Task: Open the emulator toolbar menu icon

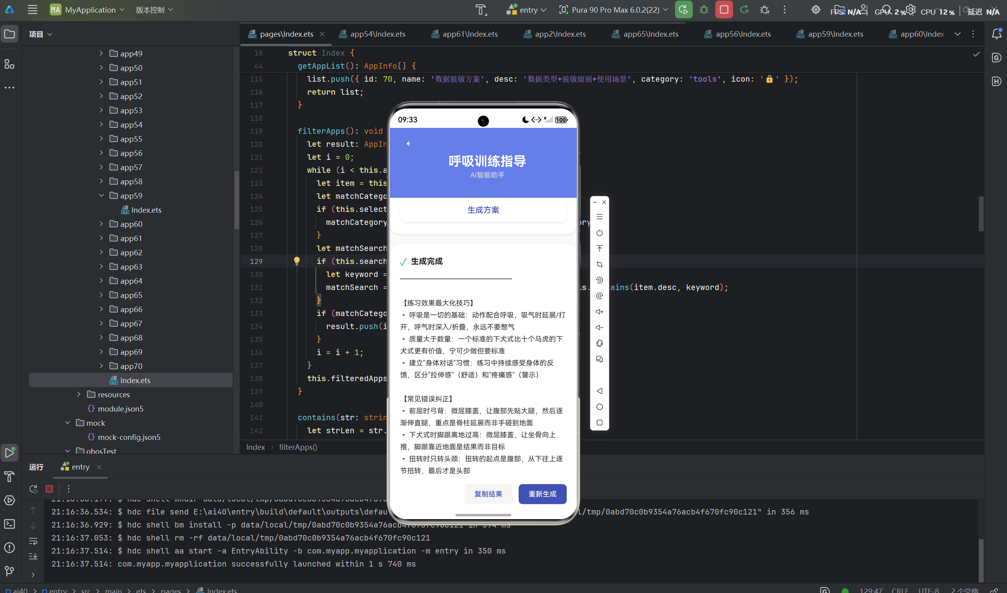Action: click(x=599, y=217)
